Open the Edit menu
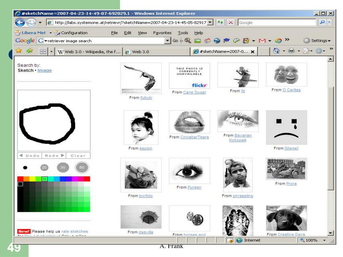 [x=128, y=33]
